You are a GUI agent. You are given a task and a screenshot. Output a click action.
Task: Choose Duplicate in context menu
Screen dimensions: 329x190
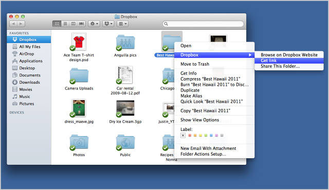pos(214,90)
